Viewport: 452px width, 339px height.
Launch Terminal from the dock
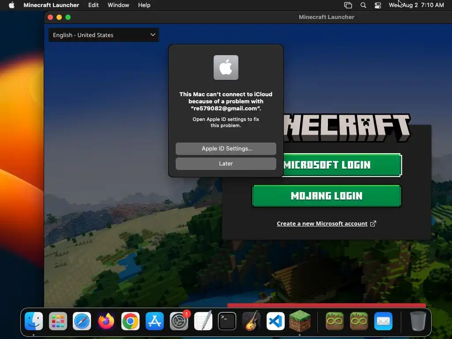(227, 321)
